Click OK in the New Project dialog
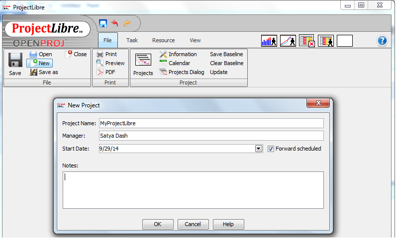Image resolution: width=396 pixels, height=239 pixels. [x=158, y=224]
